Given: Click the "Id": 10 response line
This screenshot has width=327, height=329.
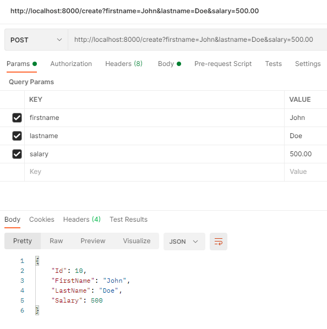Looking at the screenshot, I should pos(69,271).
